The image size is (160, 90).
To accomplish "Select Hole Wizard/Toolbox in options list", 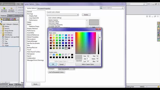I will pyautogui.click(x=33, y=52).
